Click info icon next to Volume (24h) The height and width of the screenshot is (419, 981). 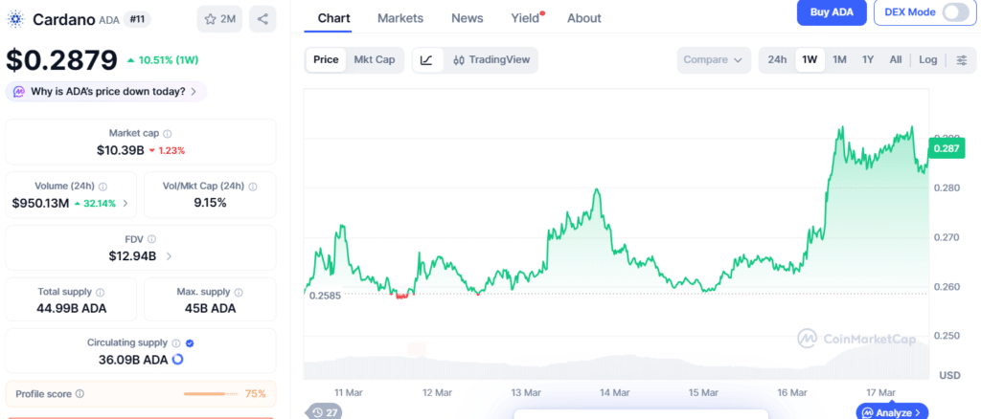click(x=103, y=187)
